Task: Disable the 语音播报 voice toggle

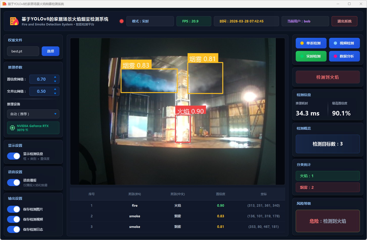Action: [x=14, y=183]
